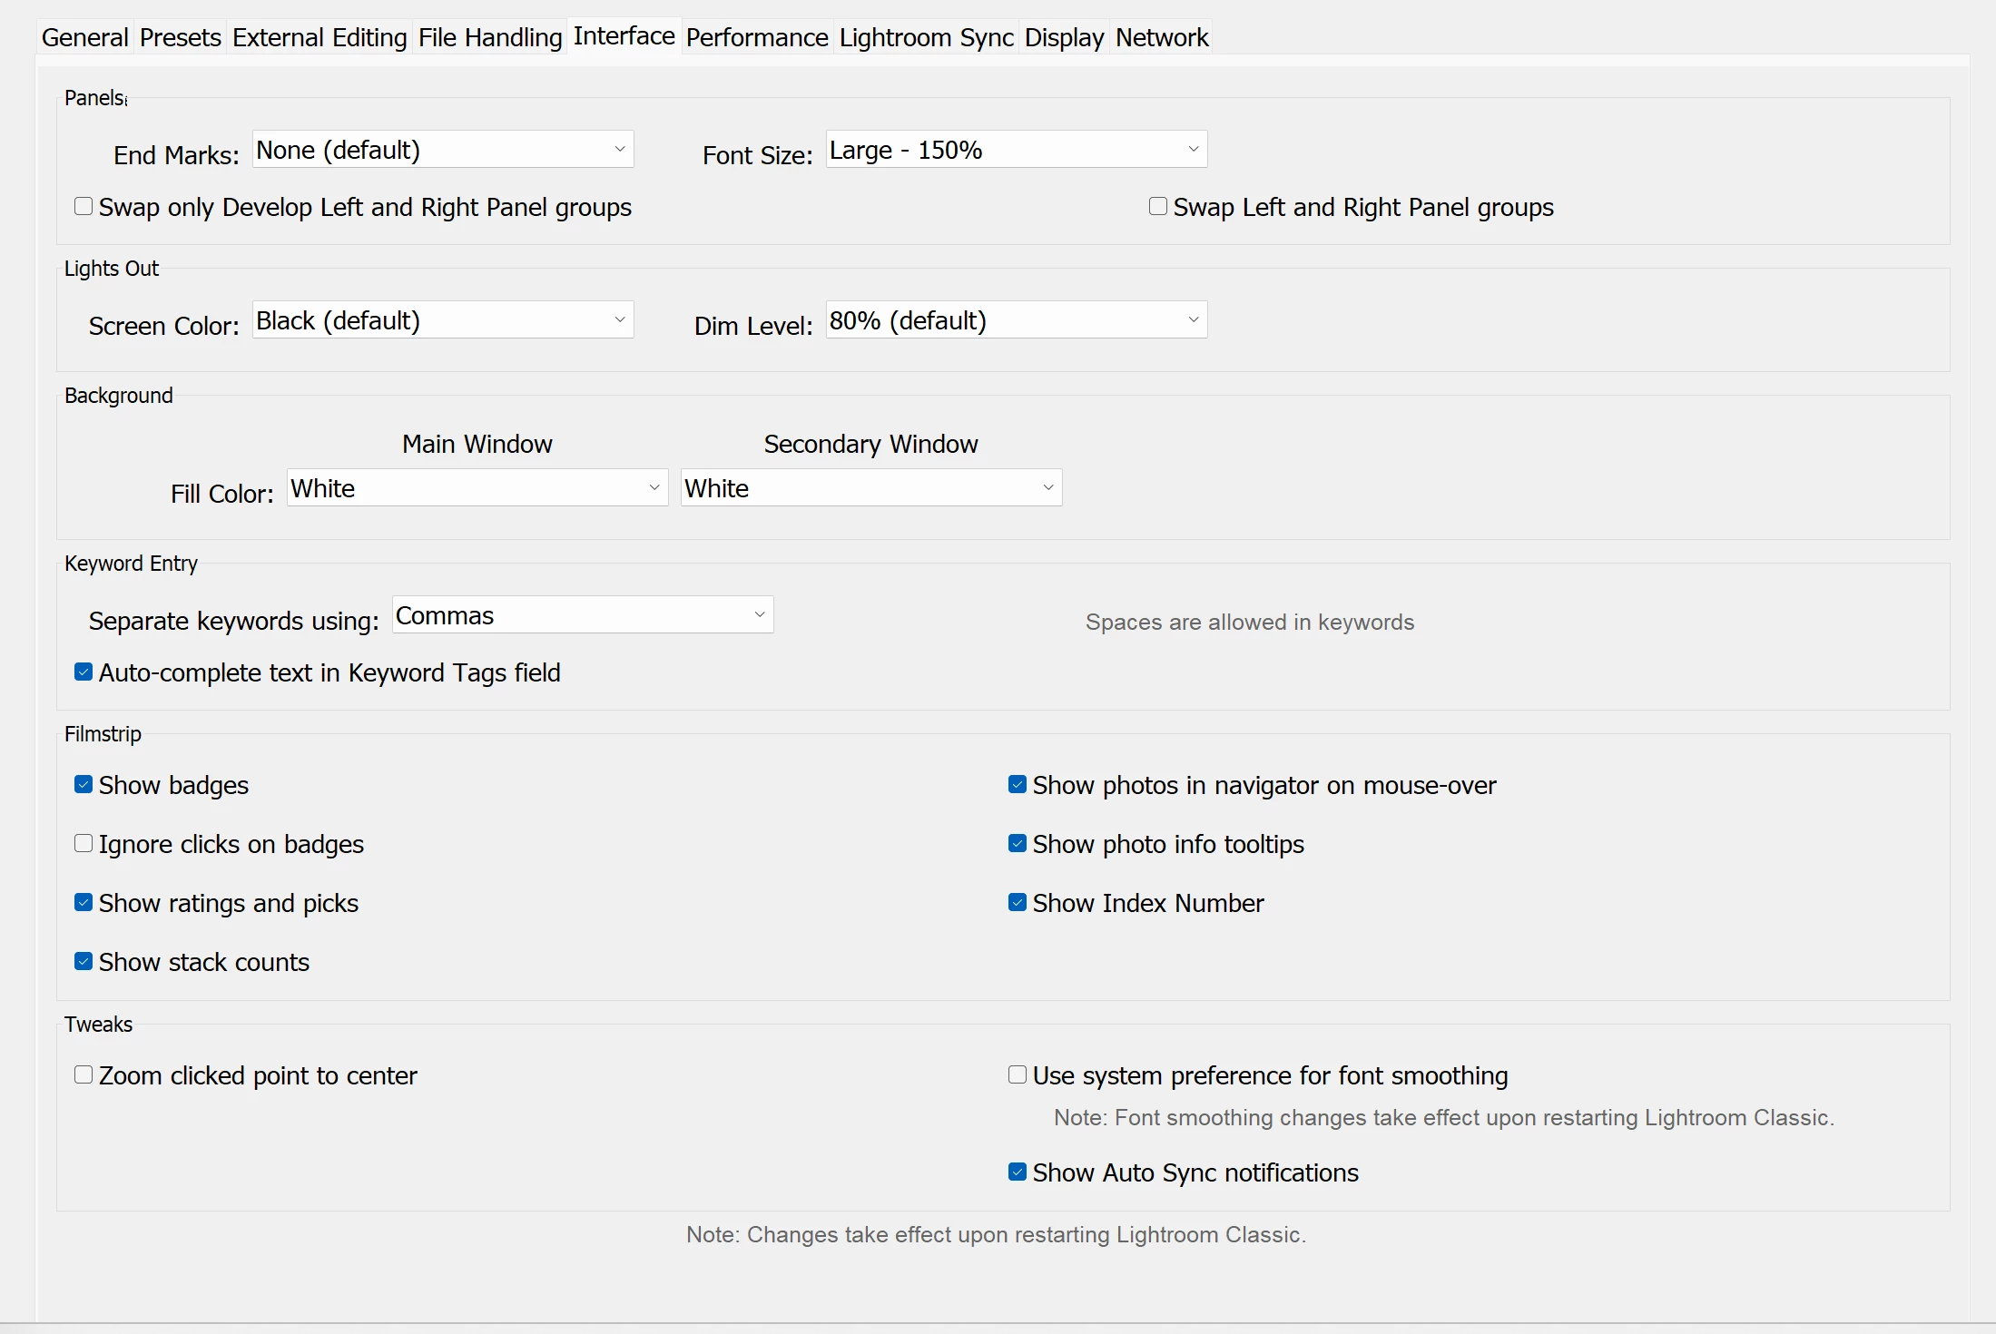Open Main Window Fill Color dropdown

477,488
